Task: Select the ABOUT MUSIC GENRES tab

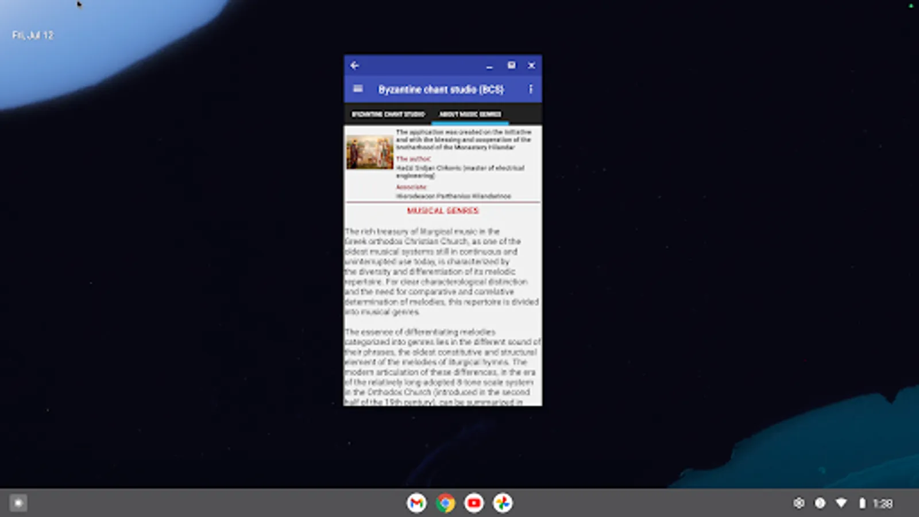Action: coord(470,114)
